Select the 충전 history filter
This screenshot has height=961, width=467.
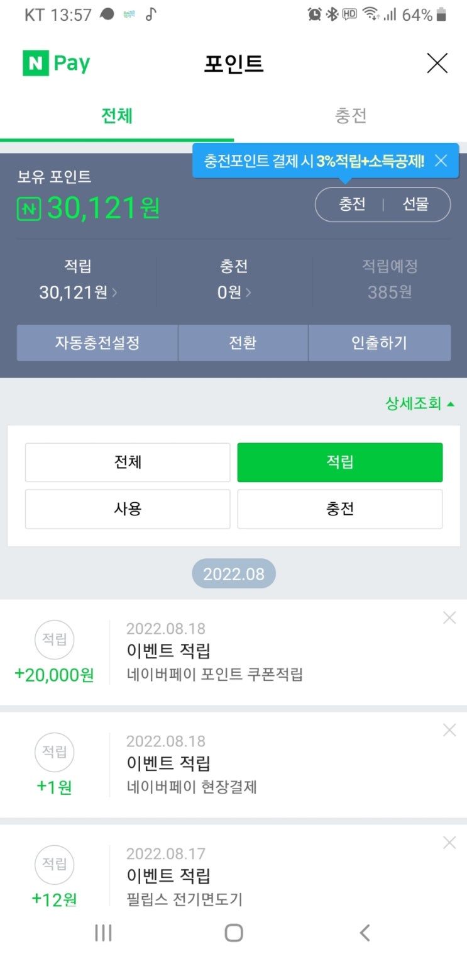tap(339, 509)
